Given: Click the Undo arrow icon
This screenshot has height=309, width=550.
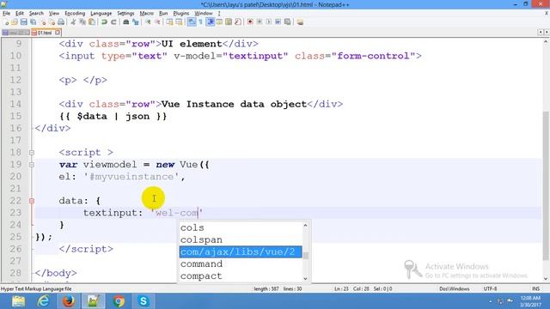Looking at the screenshot, I should (x=104, y=22).
